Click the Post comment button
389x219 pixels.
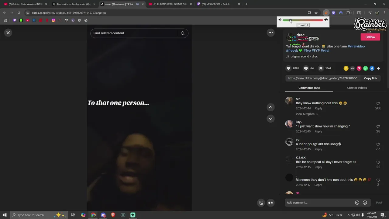(x=379, y=203)
